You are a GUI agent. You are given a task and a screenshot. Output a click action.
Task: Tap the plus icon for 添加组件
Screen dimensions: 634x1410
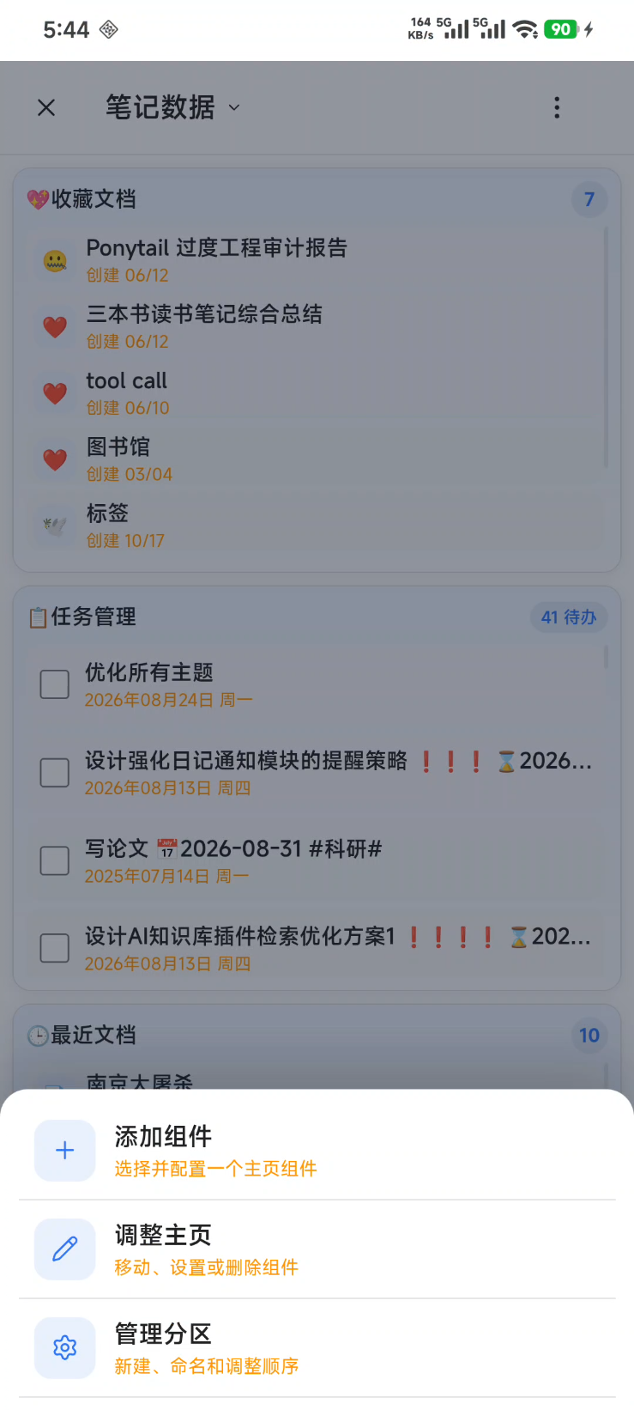coord(64,1150)
